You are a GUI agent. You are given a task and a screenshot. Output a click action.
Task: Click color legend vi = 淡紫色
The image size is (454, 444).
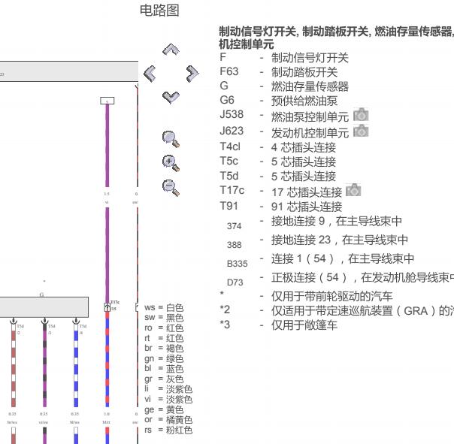click(x=168, y=400)
